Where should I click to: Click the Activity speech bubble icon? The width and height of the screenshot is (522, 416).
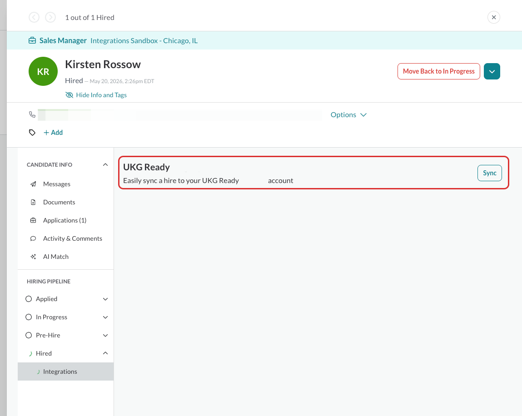tap(33, 238)
